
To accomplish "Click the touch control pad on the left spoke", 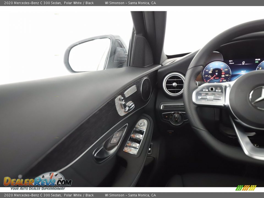I will tap(212, 89).
